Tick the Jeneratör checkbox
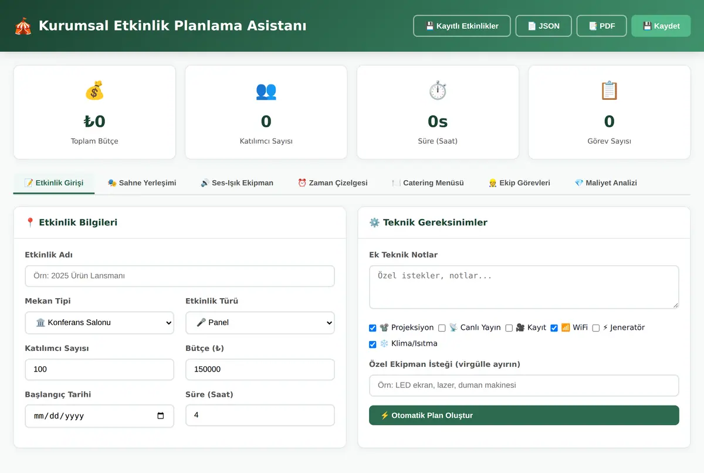The image size is (704, 473). pos(596,328)
